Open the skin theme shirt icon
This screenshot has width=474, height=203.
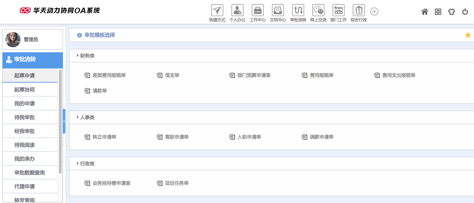click(x=451, y=12)
